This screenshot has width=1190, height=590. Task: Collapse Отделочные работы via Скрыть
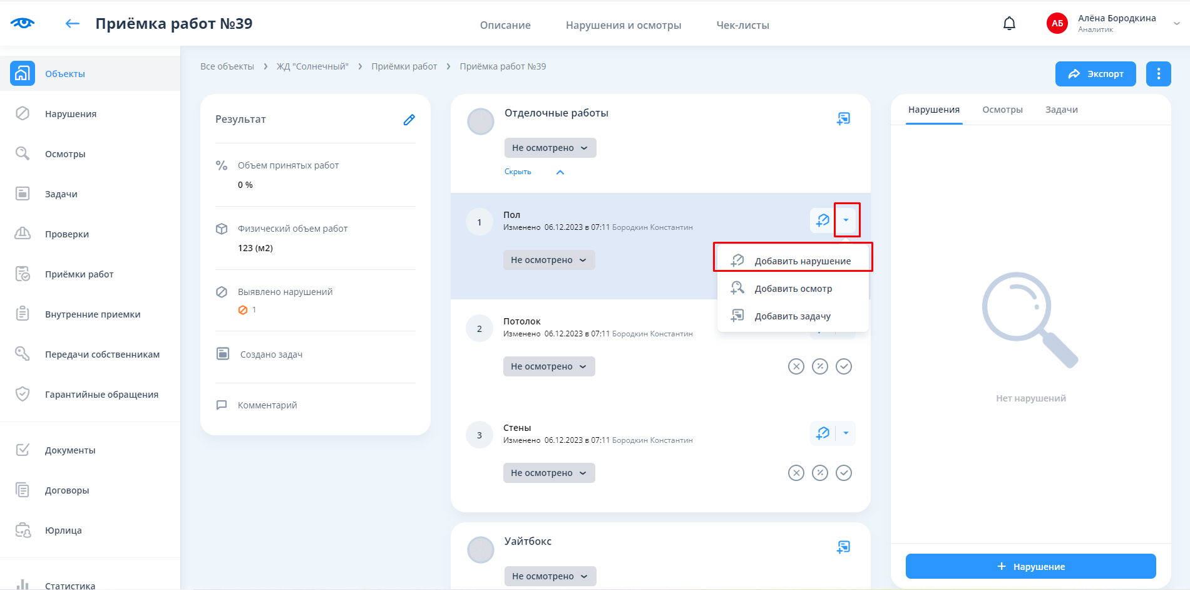[x=518, y=172]
